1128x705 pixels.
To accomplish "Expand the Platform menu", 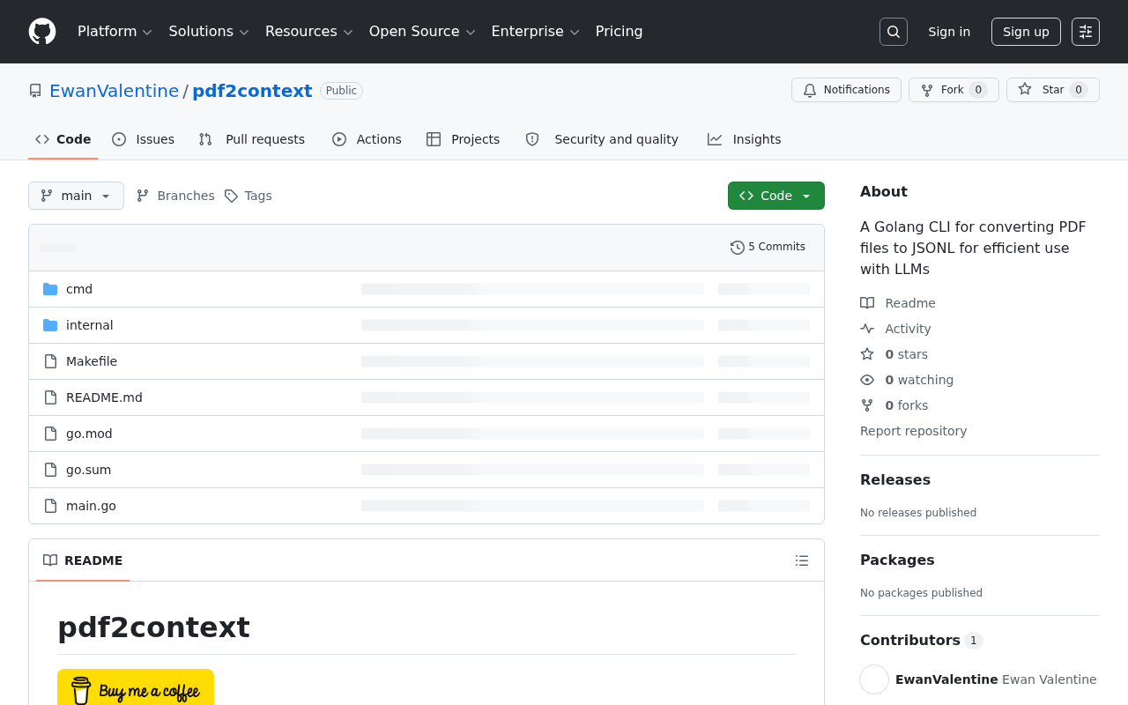I will (115, 32).
